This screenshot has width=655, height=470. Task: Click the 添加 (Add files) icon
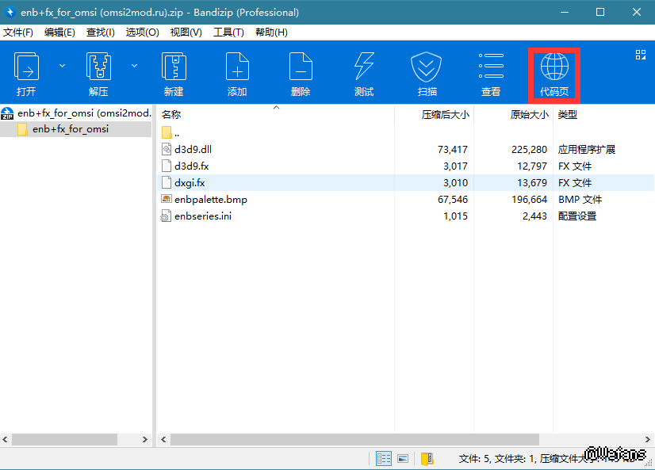click(x=237, y=73)
